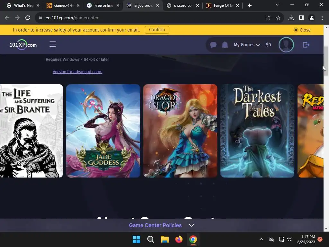
Task: Open the Jade Goddess game card
Action: [x=103, y=131]
